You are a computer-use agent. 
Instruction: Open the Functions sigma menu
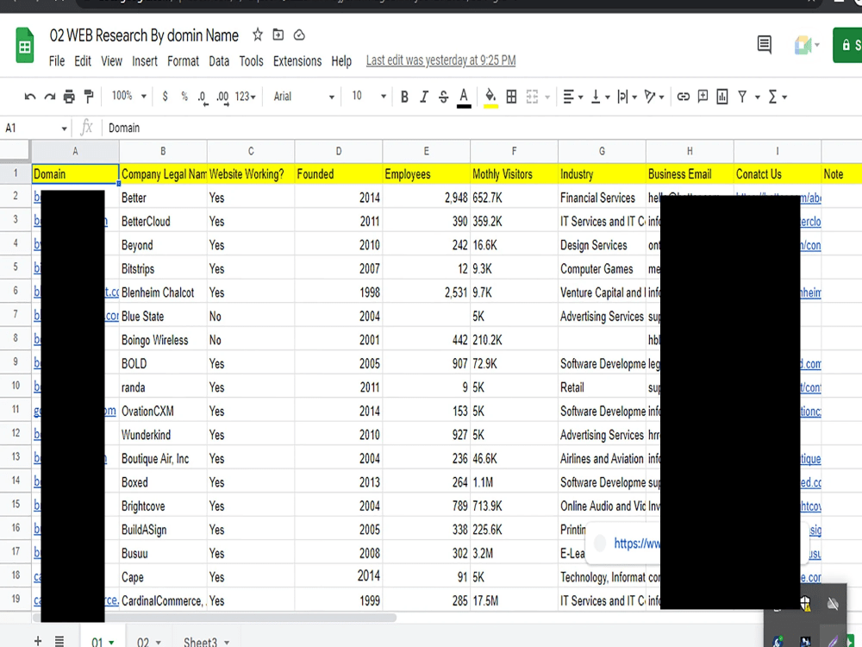click(778, 97)
